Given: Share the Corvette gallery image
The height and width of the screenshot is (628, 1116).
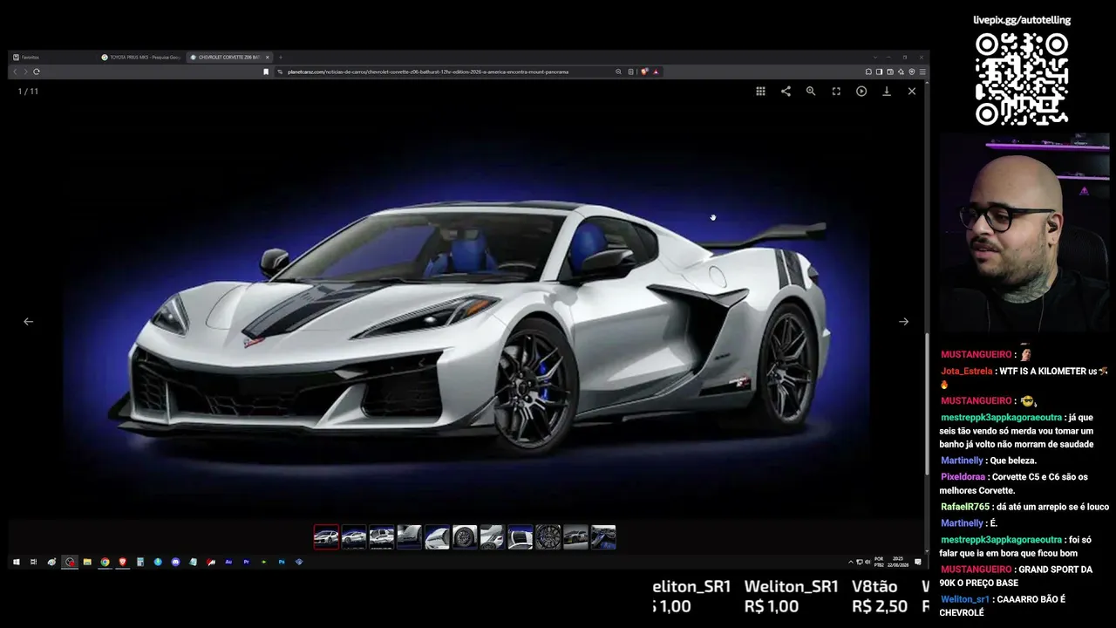Looking at the screenshot, I should (x=786, y=91).
